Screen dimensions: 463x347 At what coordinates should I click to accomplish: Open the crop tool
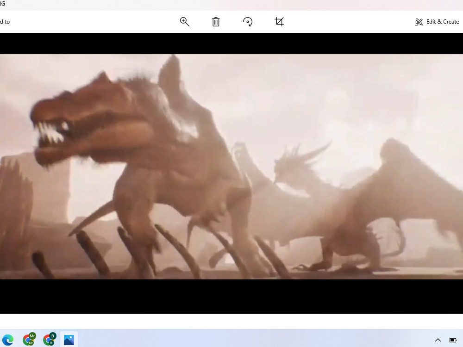[279, 22]
